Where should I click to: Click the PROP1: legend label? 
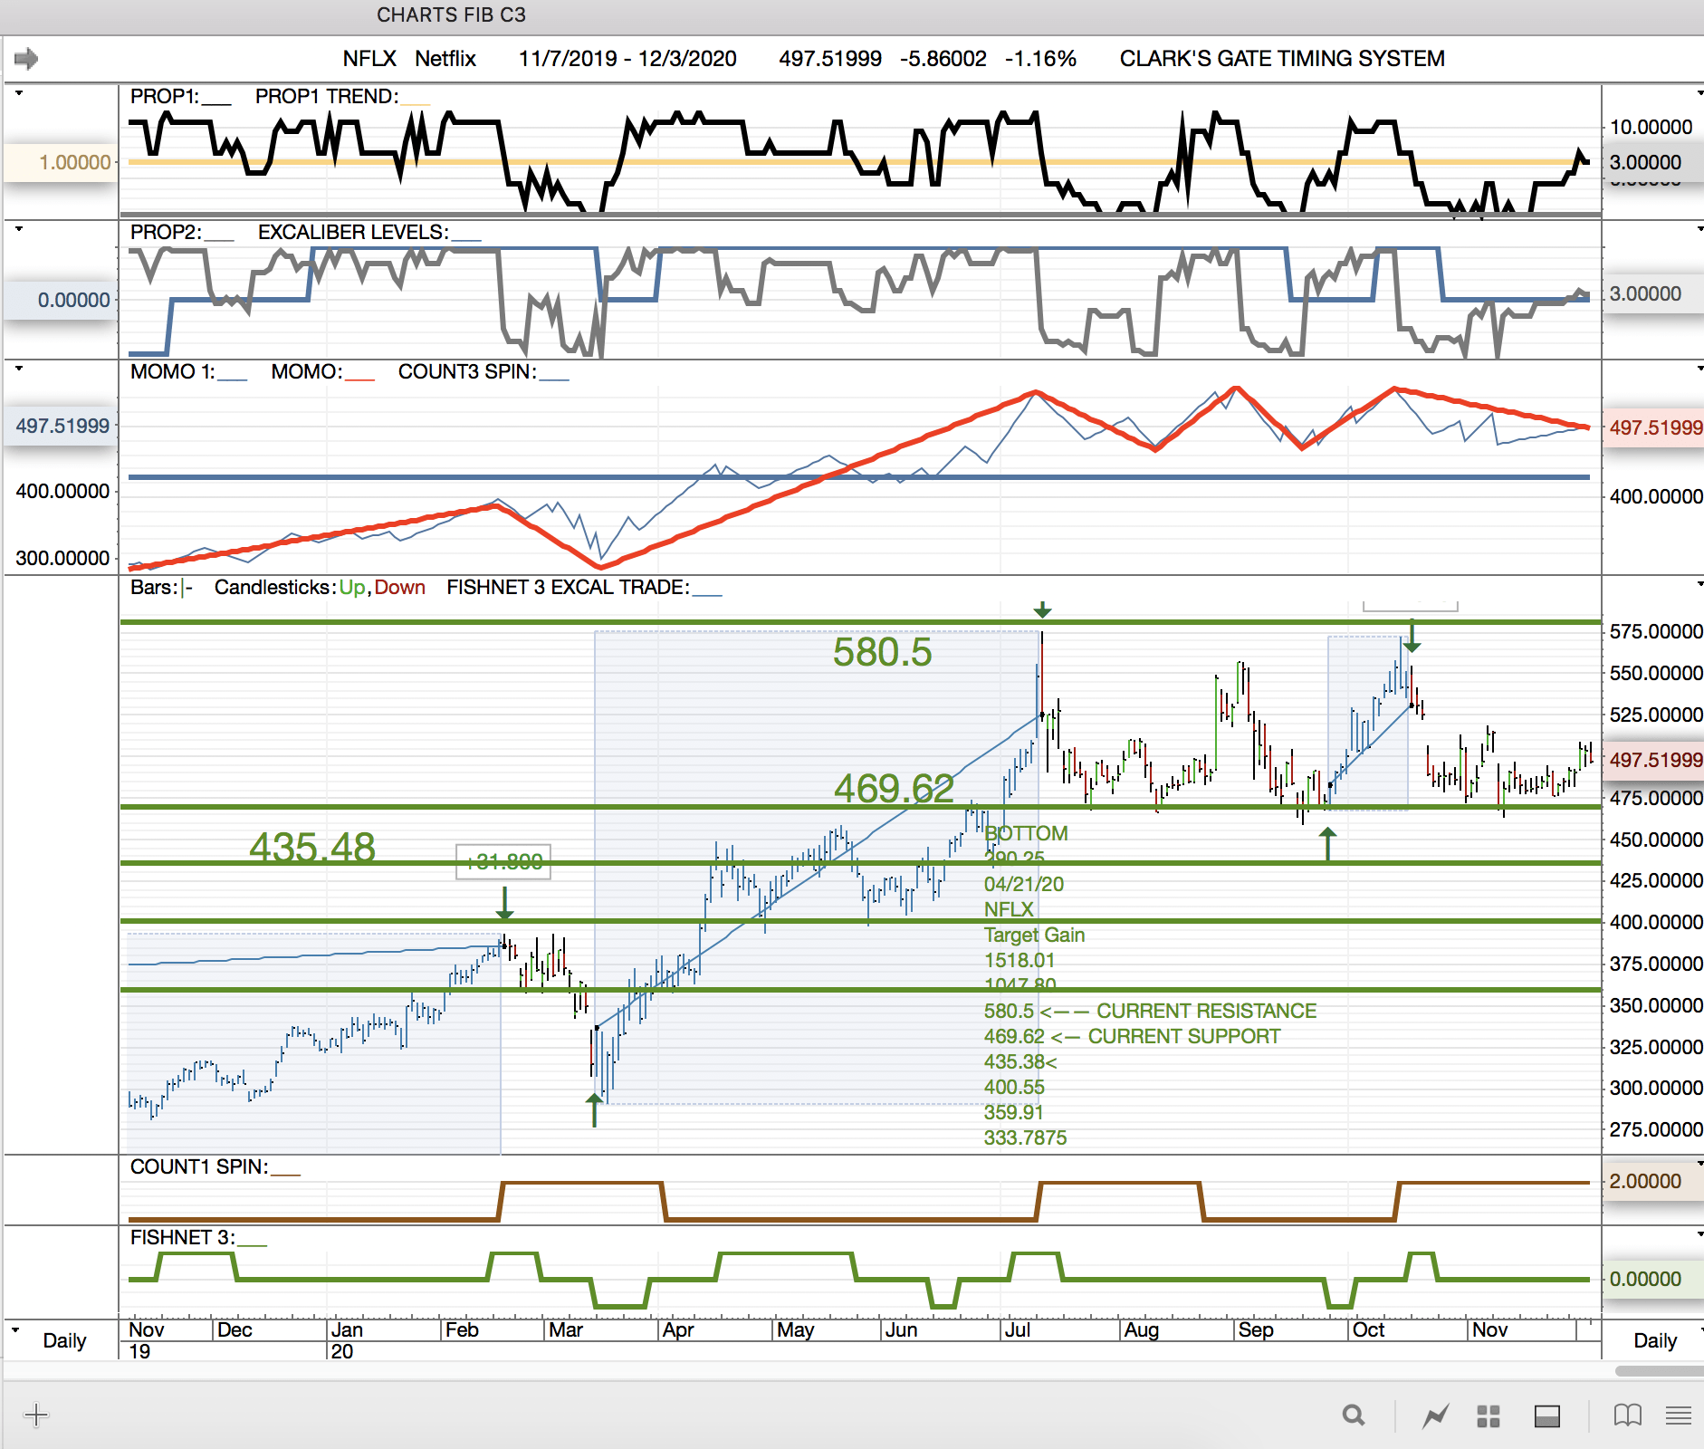(x=164, y=97)
